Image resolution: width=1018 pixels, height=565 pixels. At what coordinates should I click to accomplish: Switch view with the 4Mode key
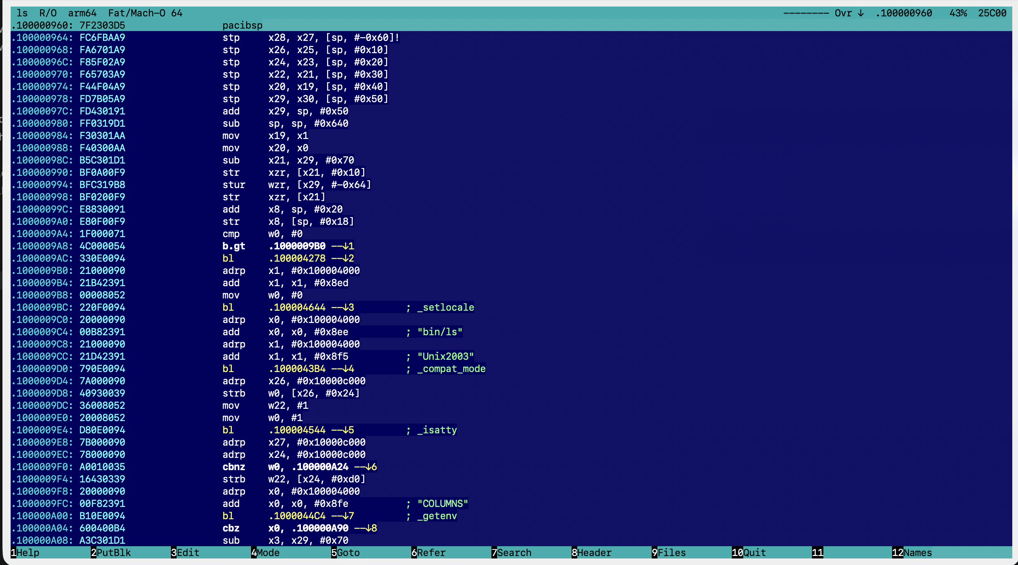coord(265,553)
